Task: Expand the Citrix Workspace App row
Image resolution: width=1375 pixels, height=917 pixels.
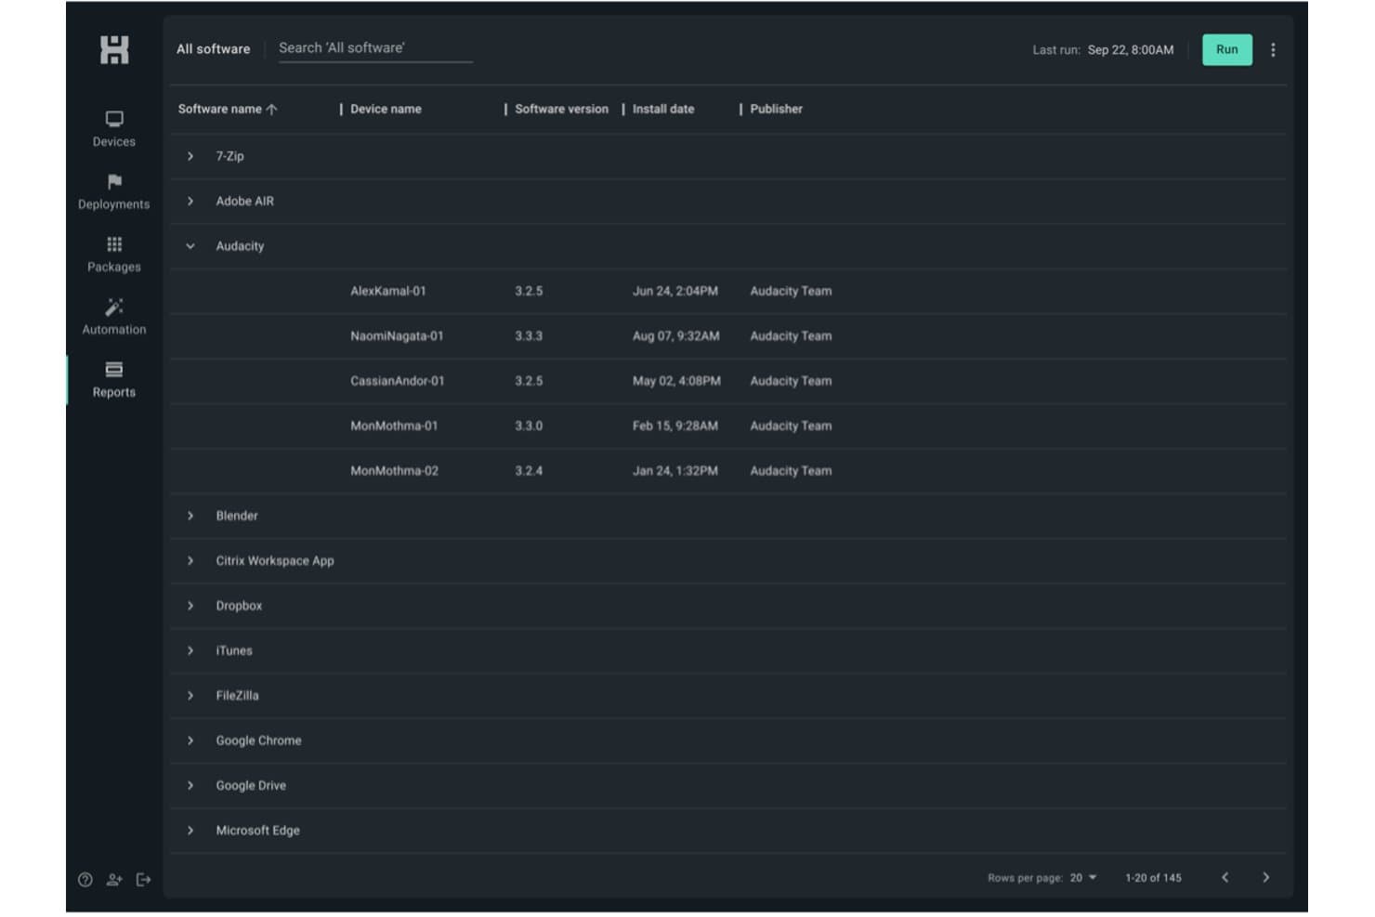Action: (x=190, y=561)
